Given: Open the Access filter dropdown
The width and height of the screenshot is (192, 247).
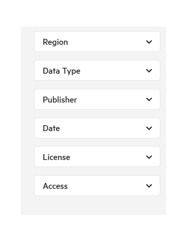Looking at the screenshot, I should (x=97, y=186).
